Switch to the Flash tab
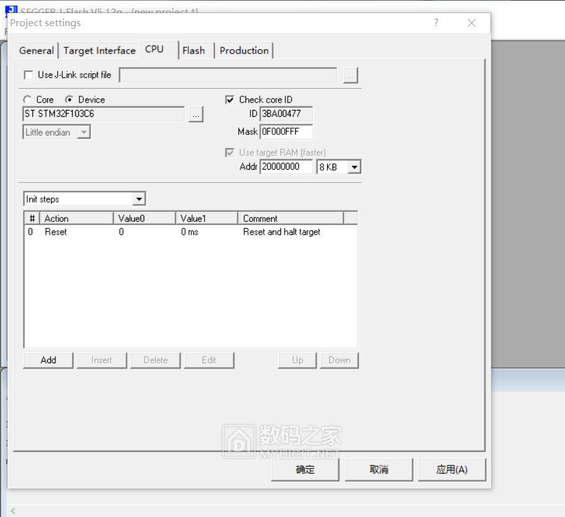 point(193,51)
